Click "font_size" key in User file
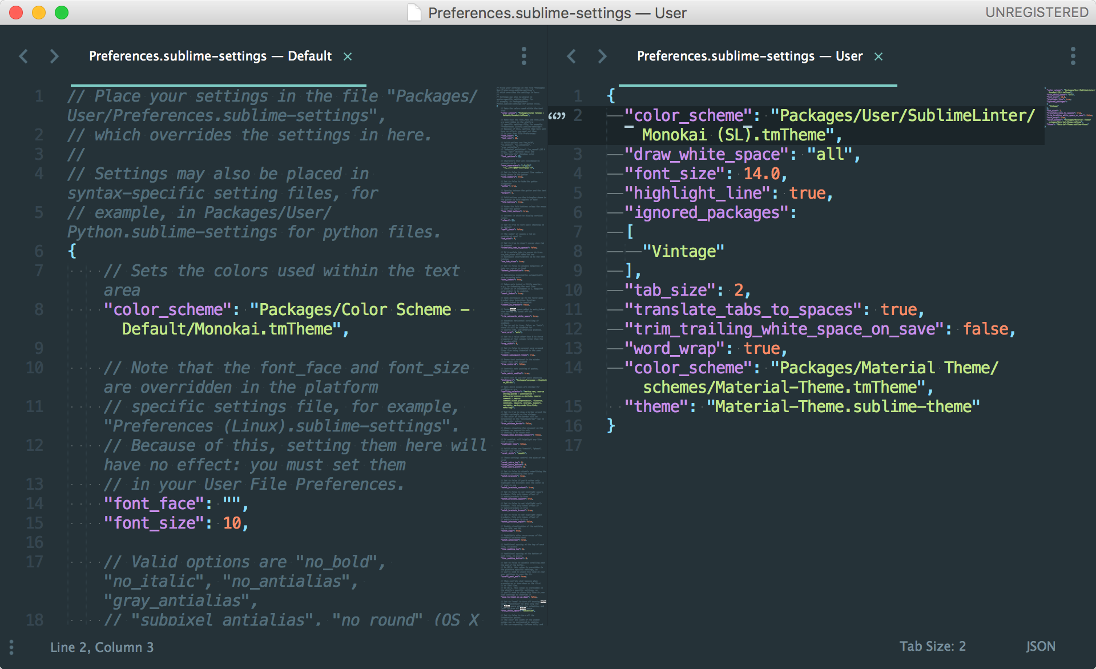Image resolution: width=1096 pixels, height=669 pixels. click(674, 174)
